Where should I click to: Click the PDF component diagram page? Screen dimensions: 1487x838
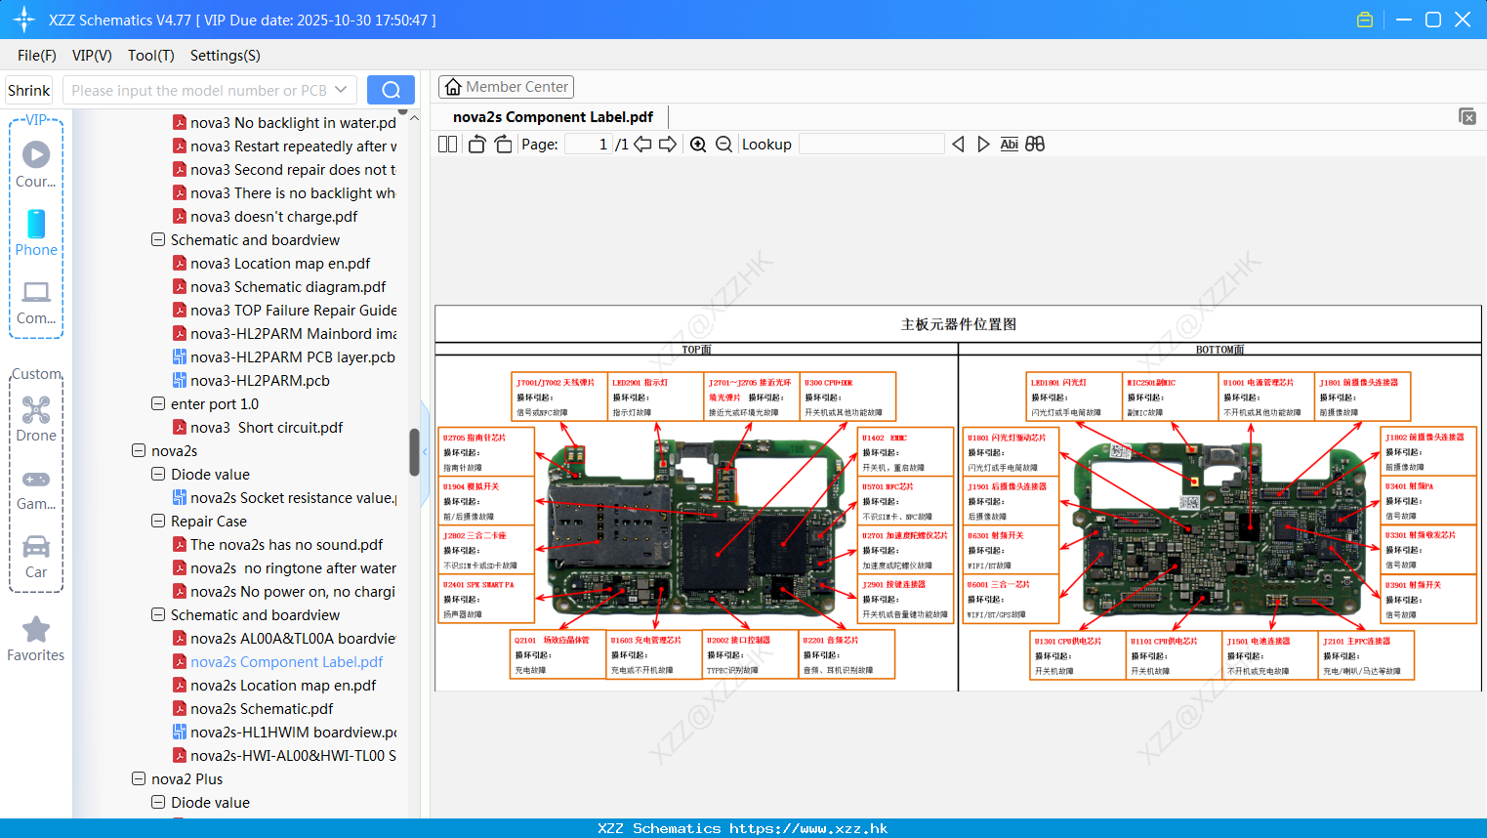958,498
